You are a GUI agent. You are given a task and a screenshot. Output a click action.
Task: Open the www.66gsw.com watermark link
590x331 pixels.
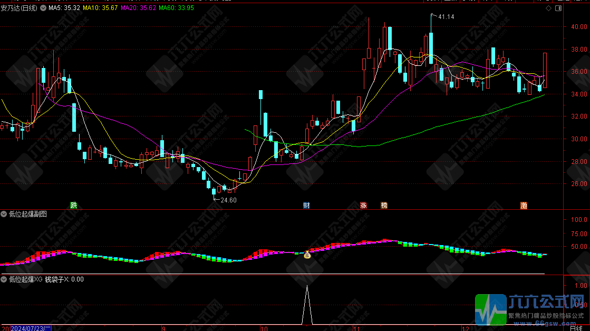coord(546,323)
